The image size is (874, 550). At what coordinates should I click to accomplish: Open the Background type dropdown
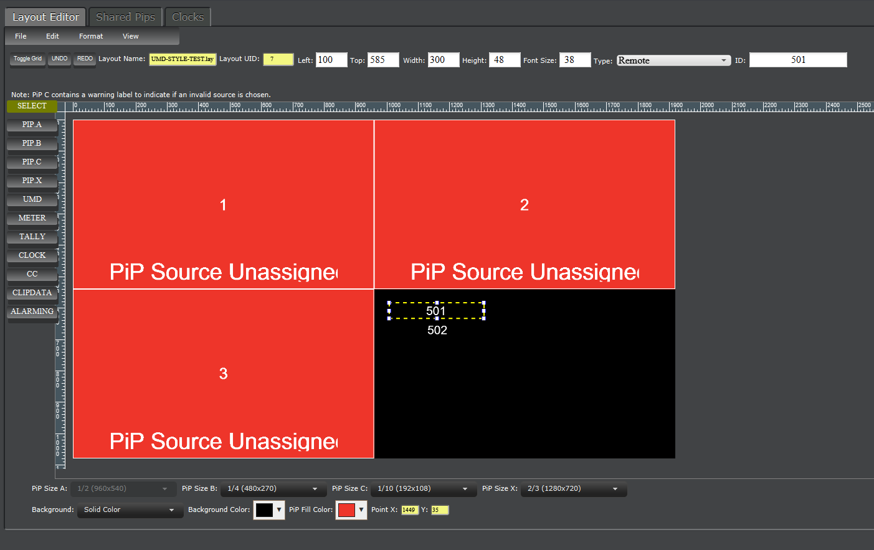tap(130, 510)
